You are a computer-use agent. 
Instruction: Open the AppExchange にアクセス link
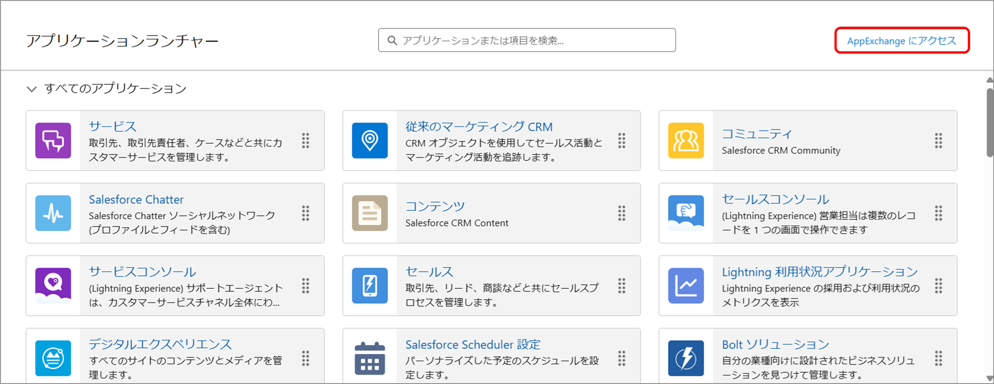[901, 40]
